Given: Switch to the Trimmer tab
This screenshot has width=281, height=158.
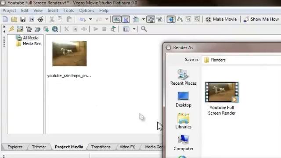Looking at the screenshot, I should [x=39, y=147].
